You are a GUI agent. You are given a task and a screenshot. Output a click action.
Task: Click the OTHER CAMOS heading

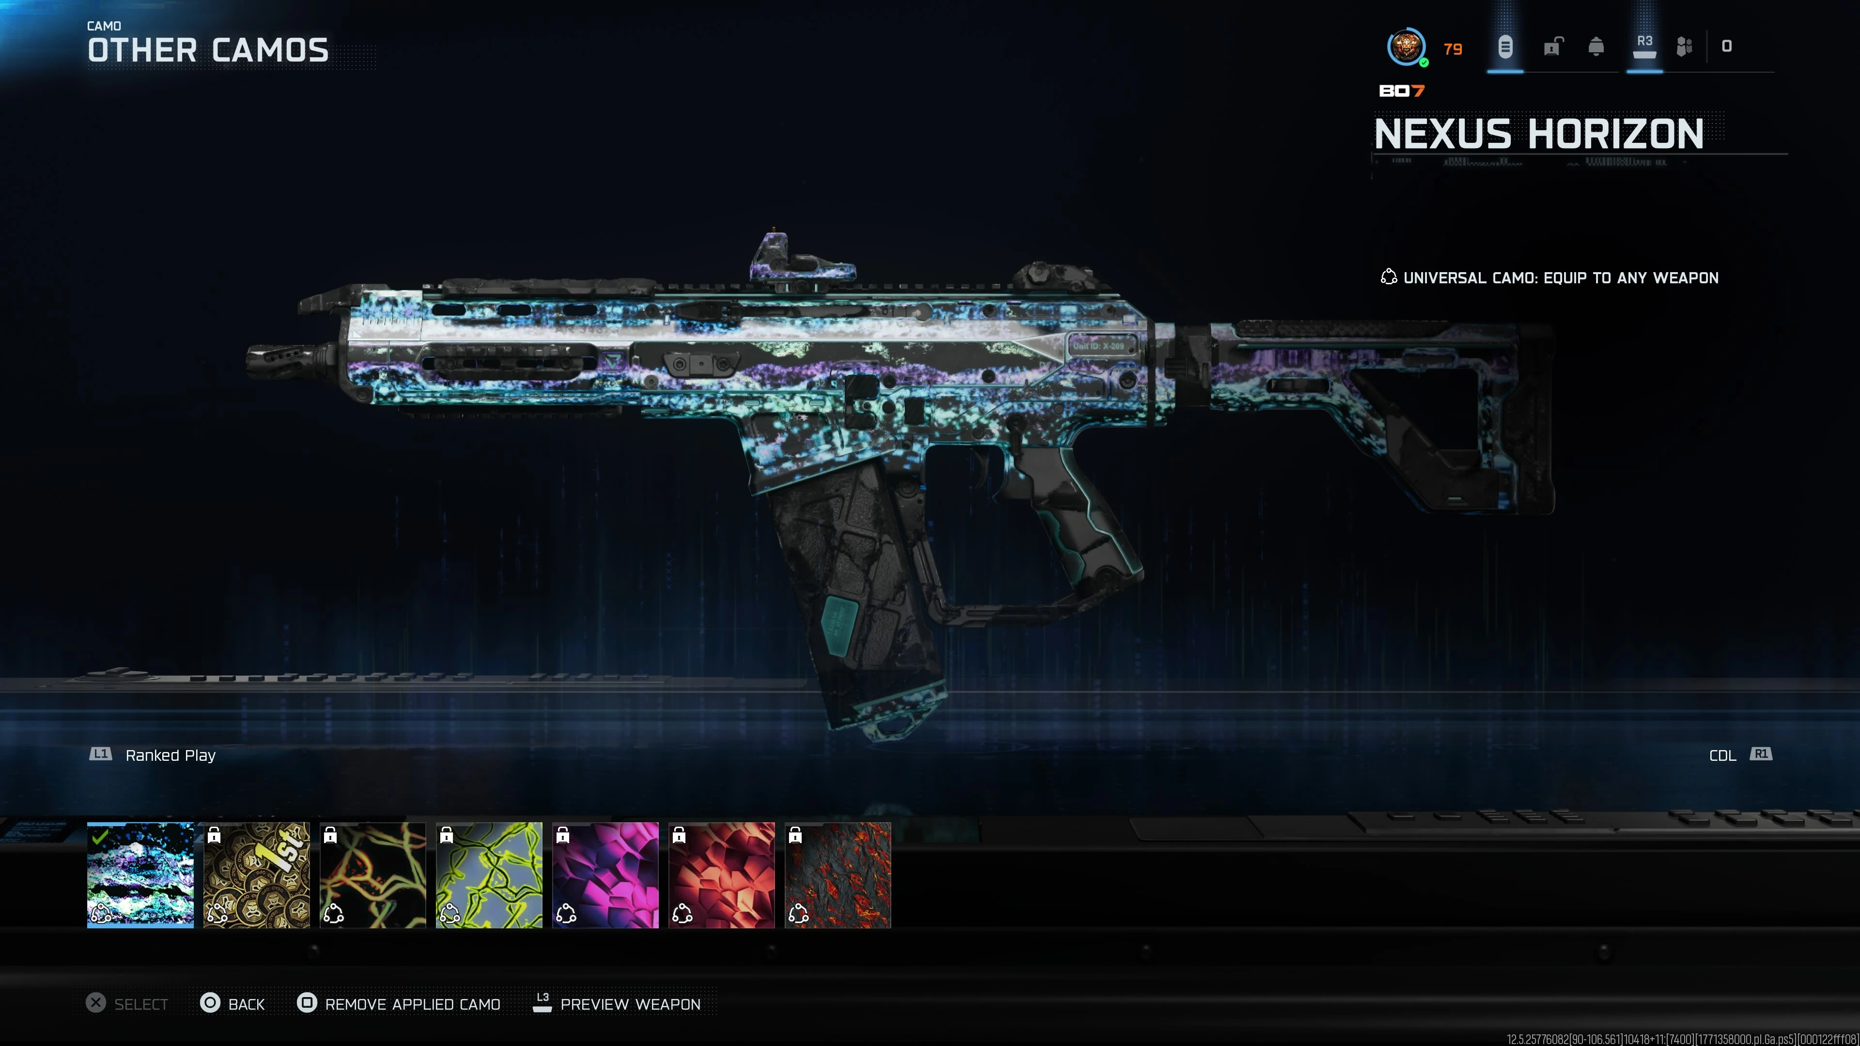[208, 50]
